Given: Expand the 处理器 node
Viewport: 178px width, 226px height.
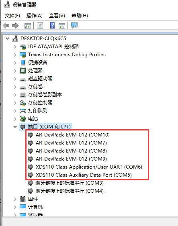Looking at the screenshot, I should pos(15,71).
